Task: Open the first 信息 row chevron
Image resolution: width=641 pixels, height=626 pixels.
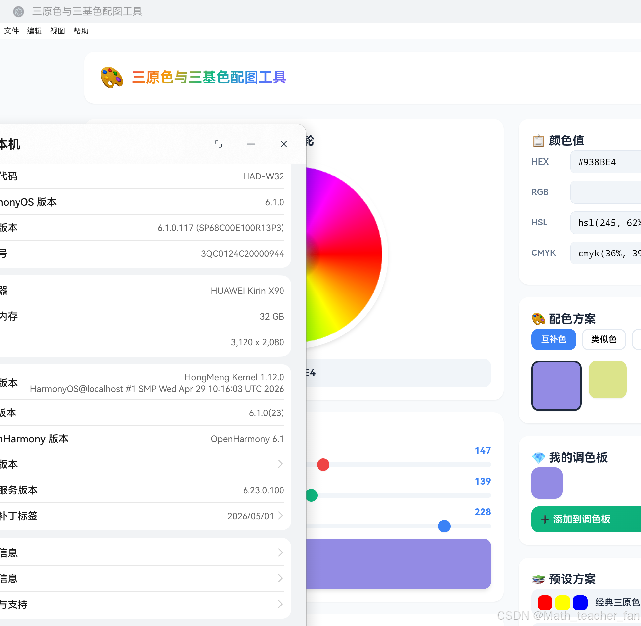Action: point(280,552)
